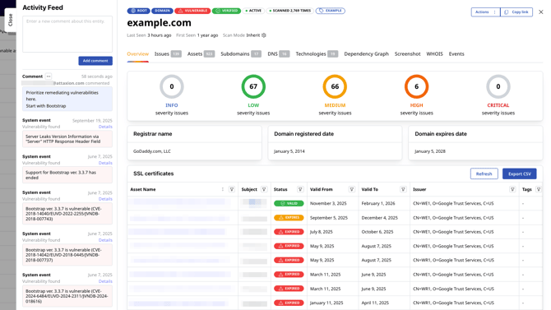This screenshot has height=310, width=551.
Task: Open the Subject column filter
Action: [x=264, y=189]
